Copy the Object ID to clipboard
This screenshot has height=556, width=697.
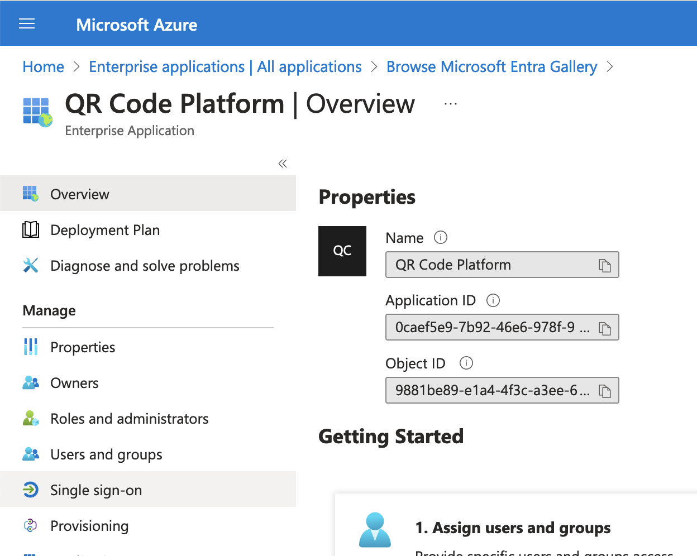tap(605, 391)
